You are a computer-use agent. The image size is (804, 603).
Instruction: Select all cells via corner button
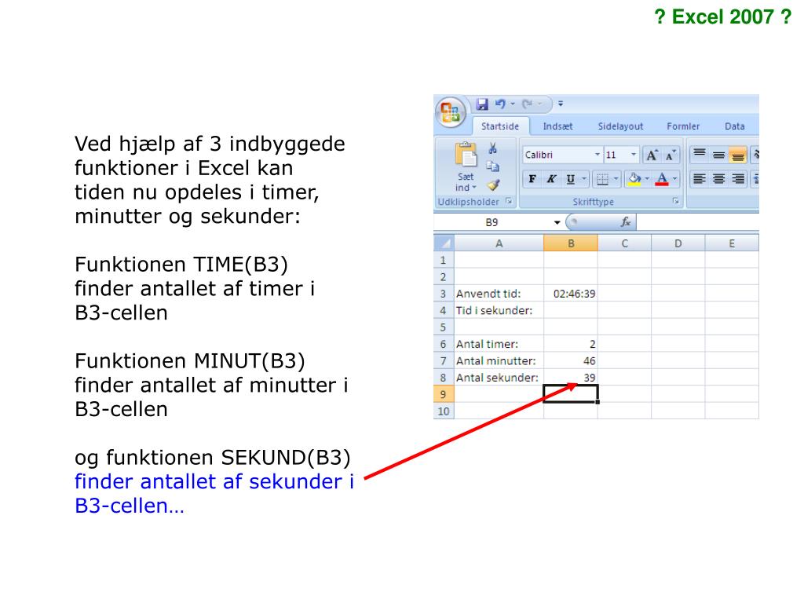(444, 243)
